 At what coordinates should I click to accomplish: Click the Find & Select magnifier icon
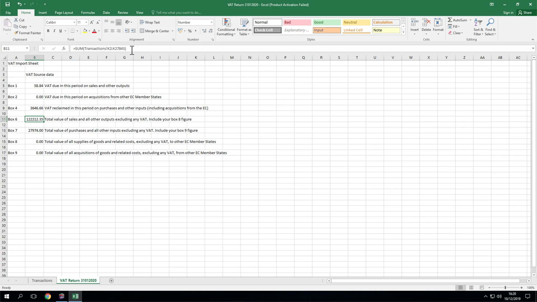tap(490, 22)
